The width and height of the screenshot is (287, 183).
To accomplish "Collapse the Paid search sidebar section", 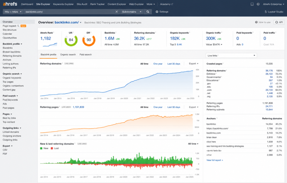I will point(10,96).
